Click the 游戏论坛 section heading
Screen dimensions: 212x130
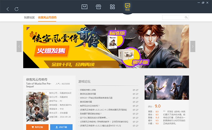(84, 82)
